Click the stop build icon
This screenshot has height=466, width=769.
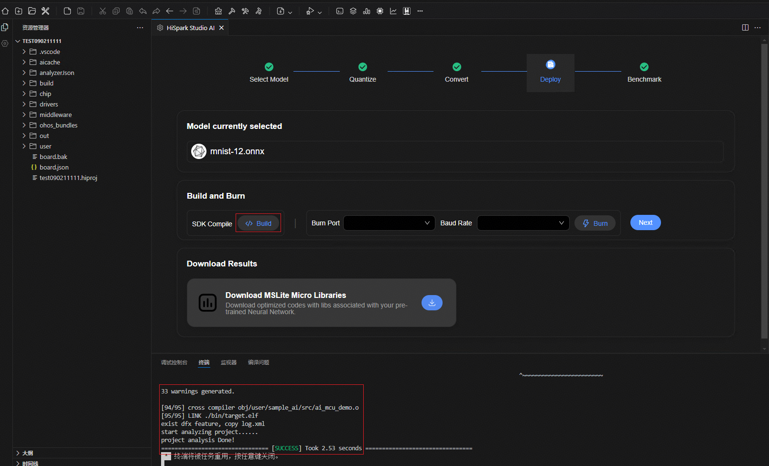pyautogui.click(x=259, y=11)
